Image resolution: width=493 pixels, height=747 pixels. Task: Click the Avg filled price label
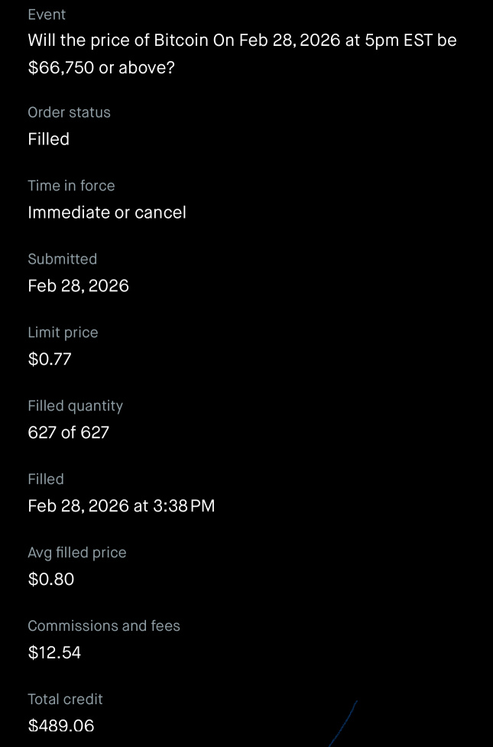point(77,553)
